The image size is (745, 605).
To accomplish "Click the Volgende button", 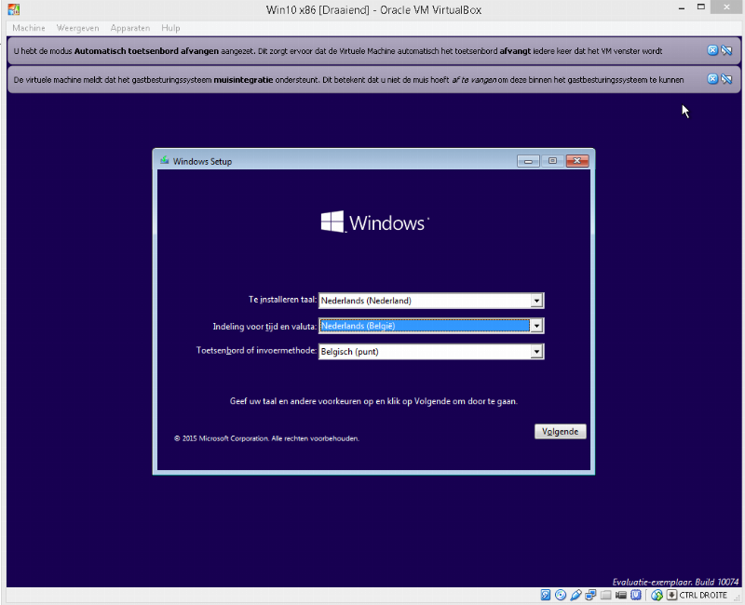I will [561, 431].
